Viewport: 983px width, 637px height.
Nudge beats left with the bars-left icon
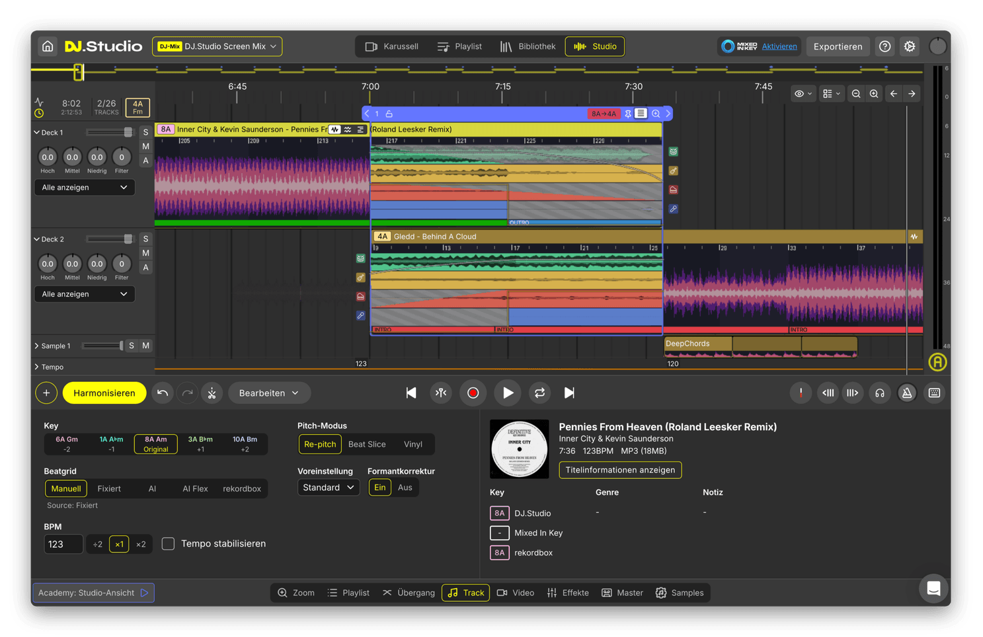[828, 393]
